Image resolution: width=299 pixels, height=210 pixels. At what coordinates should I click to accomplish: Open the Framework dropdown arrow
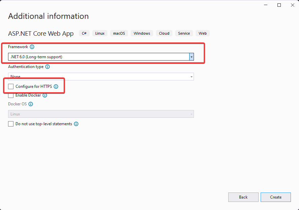(191, 57)
